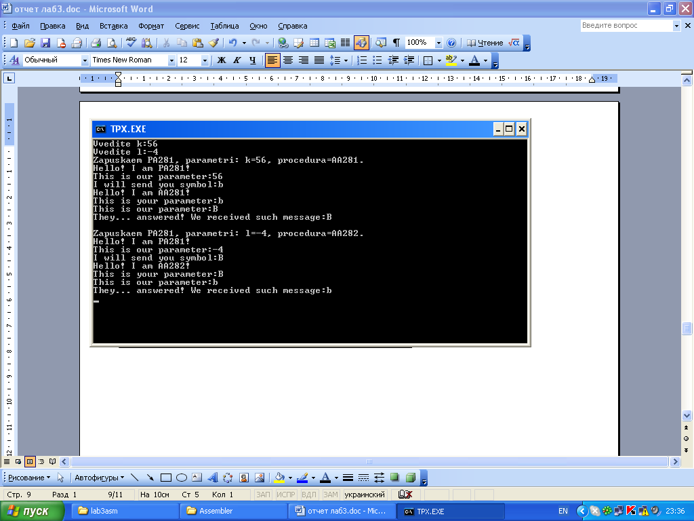Apply bulleted list icon
This screenshot has width=694, height=521.
pos(377,60)
